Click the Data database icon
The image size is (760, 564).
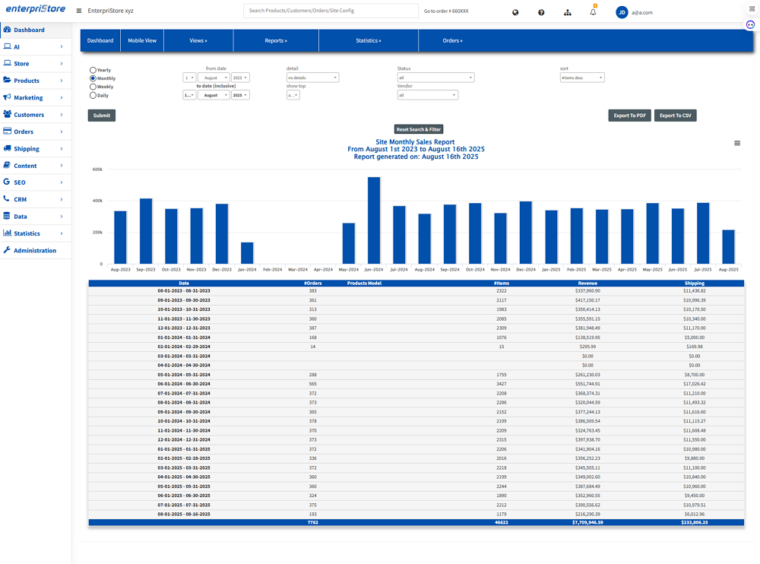(x=7, y=216)
